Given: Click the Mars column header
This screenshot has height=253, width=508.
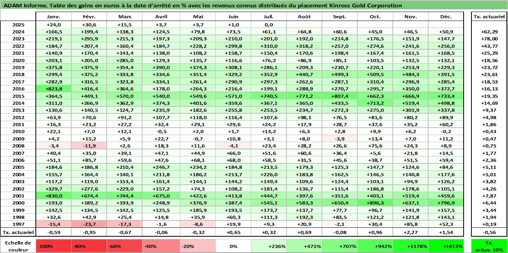Looking at the screenshot, I should (125, 17).
